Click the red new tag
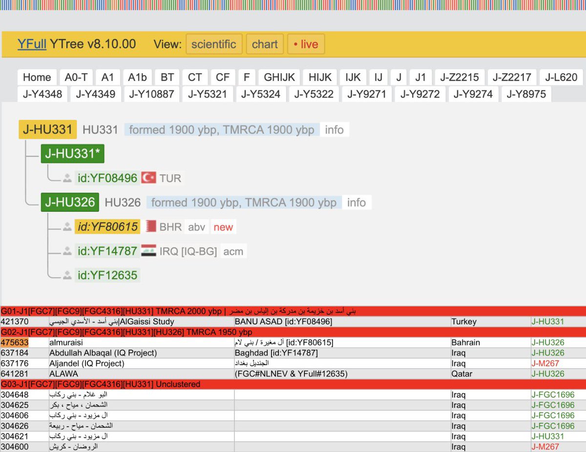Image resolution: width=586 pixels, height=452 pixels. [223, 227]
